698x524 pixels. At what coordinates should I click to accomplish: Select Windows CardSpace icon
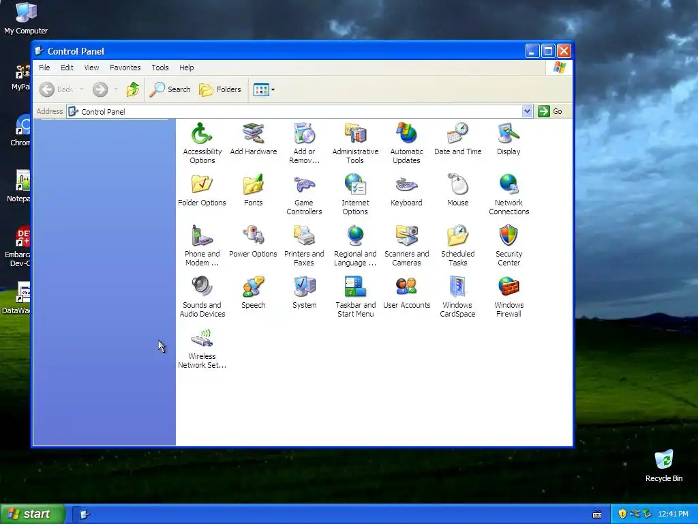(457, 297)
